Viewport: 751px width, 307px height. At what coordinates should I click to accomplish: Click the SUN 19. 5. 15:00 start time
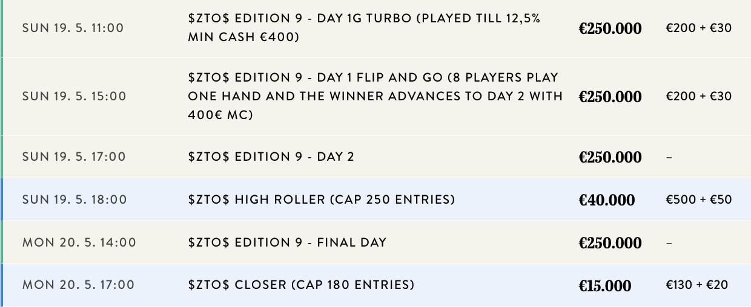click(x=74, y=96)
